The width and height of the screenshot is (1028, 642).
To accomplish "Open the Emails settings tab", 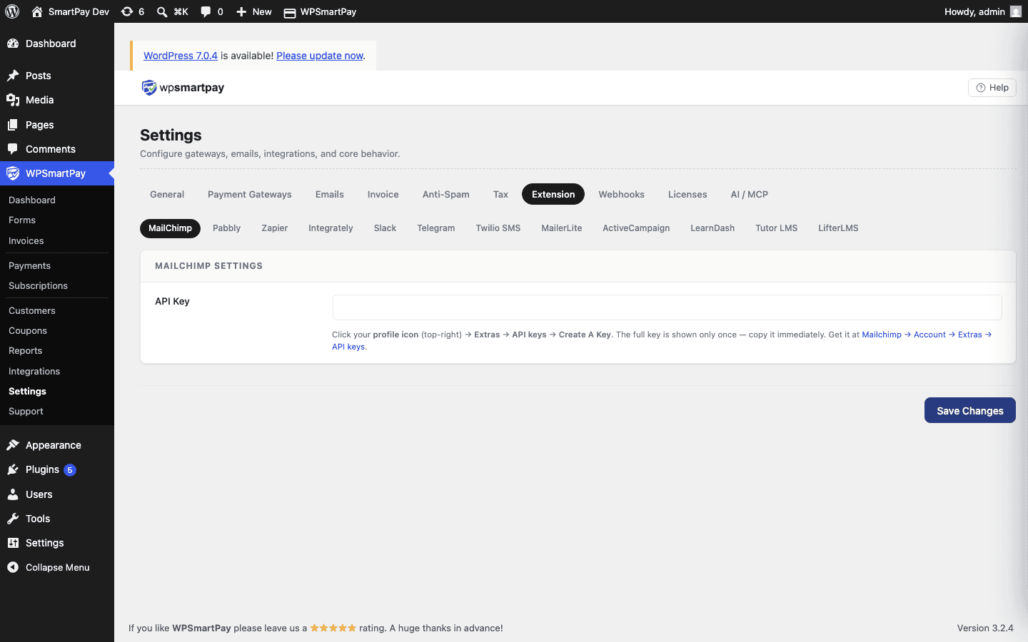I will [330, 194].
